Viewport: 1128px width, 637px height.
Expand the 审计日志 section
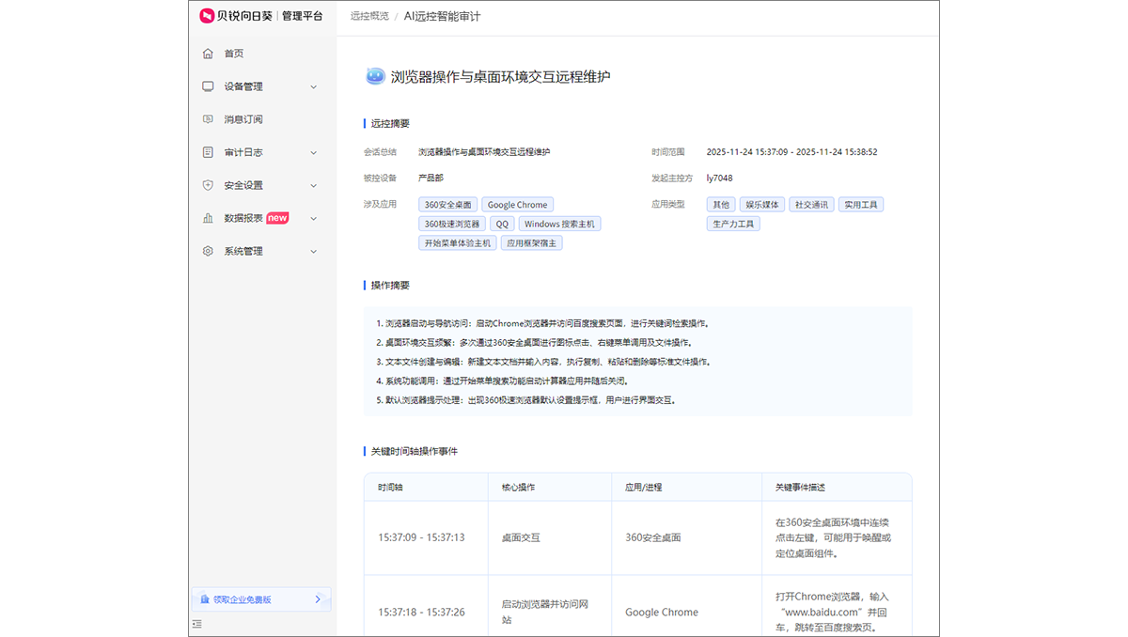[x=314, y=151]
